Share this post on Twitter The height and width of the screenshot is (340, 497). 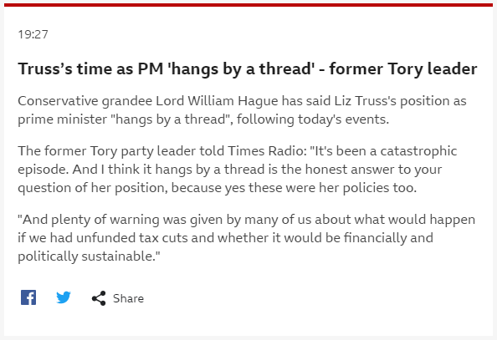[x=64, y=297]
